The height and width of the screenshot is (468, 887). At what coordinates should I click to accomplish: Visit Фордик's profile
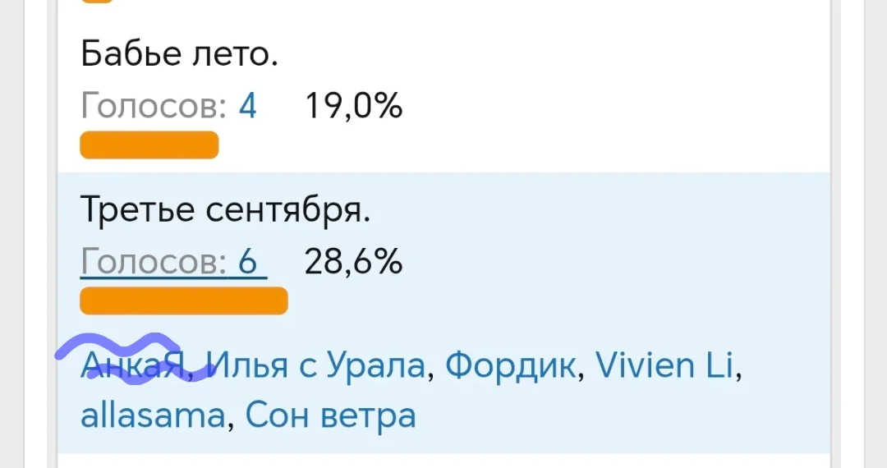510,366
